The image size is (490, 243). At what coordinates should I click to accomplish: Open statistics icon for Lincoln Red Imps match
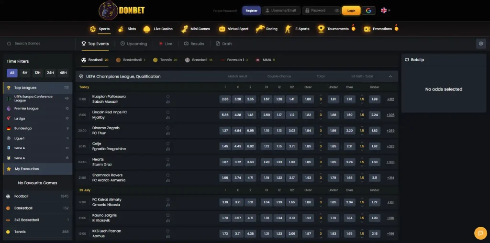tap(168, 118)
